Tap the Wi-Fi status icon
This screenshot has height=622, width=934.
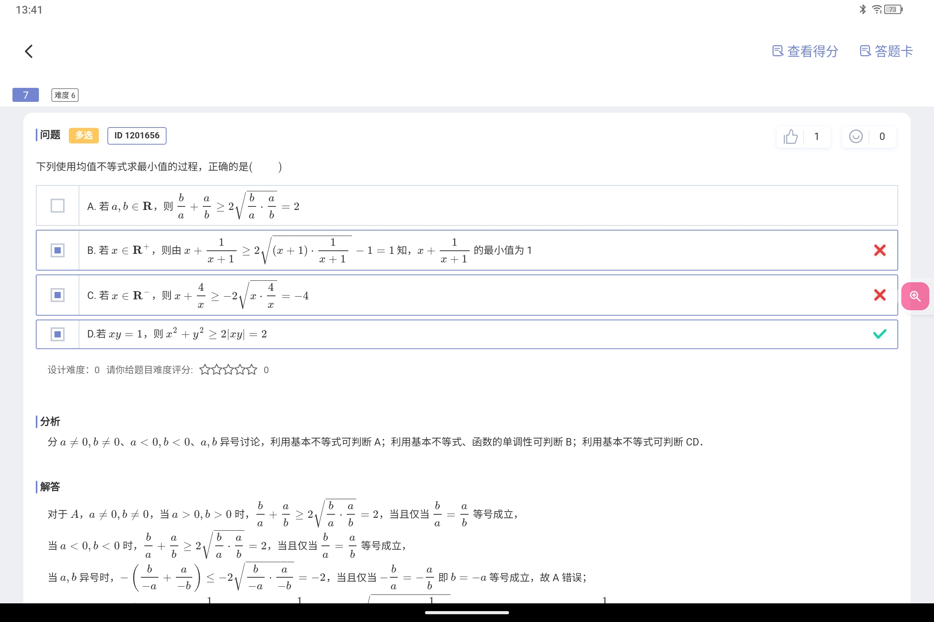pyautogui.click(x=877, y=9)
